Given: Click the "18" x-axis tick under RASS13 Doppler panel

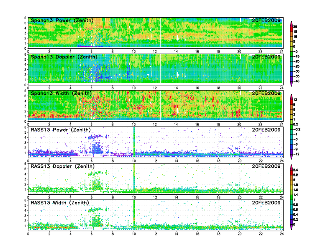Looking at the screenshot, I should (x=218, y=197).
